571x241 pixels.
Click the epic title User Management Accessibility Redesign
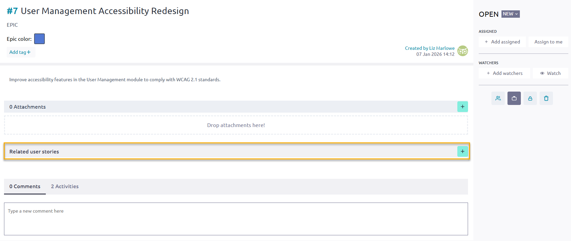click(x=105, y=11)
